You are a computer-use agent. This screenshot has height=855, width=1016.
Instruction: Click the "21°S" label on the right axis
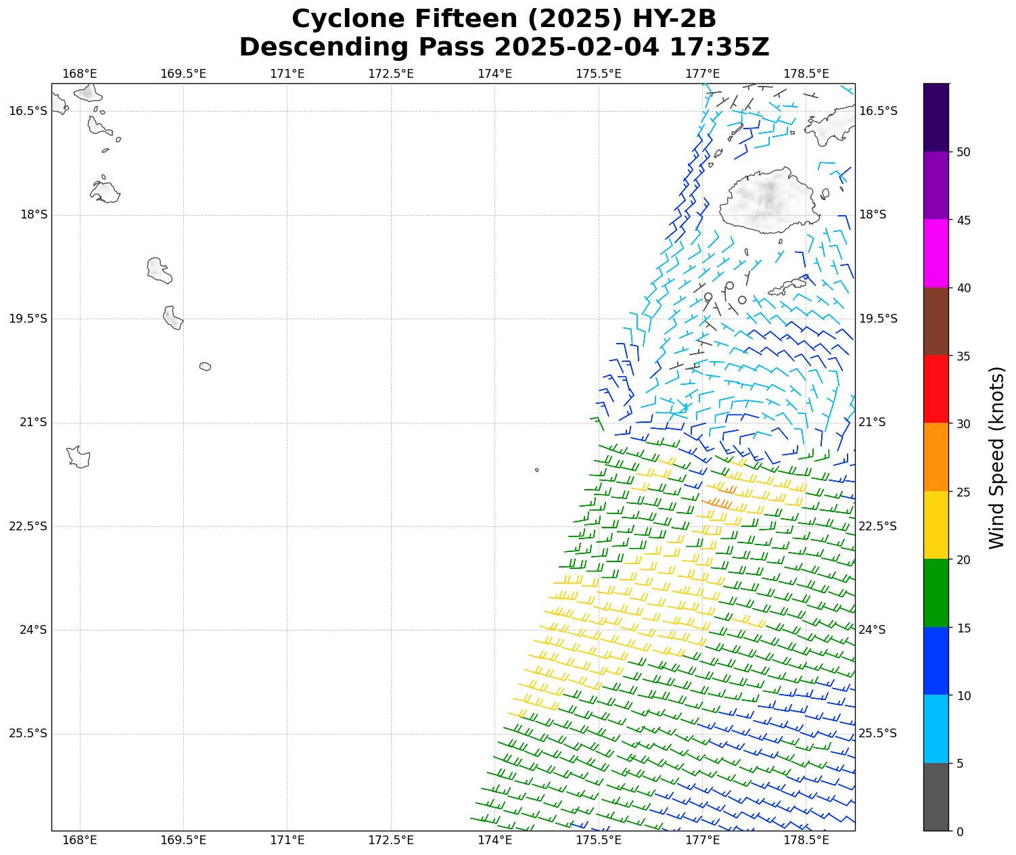[x=872, y=422]
